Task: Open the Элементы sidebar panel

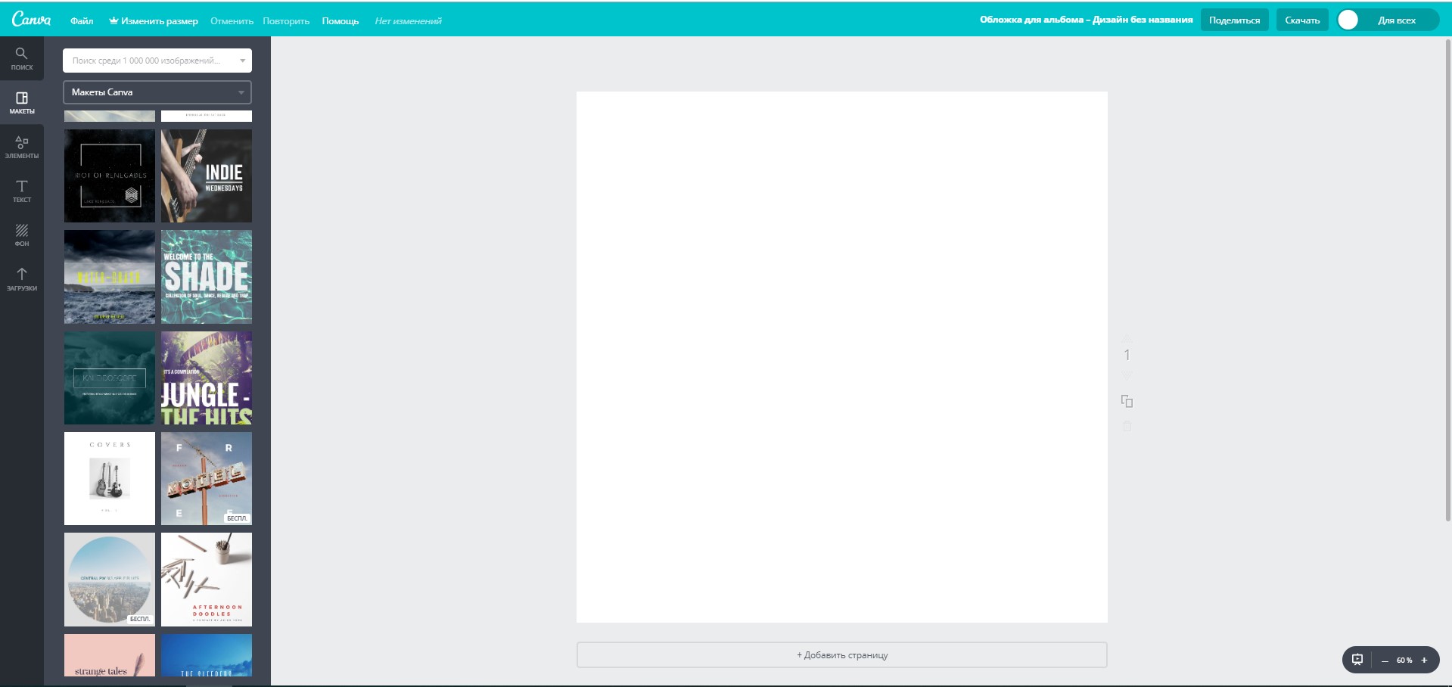Action: [21, 147]
